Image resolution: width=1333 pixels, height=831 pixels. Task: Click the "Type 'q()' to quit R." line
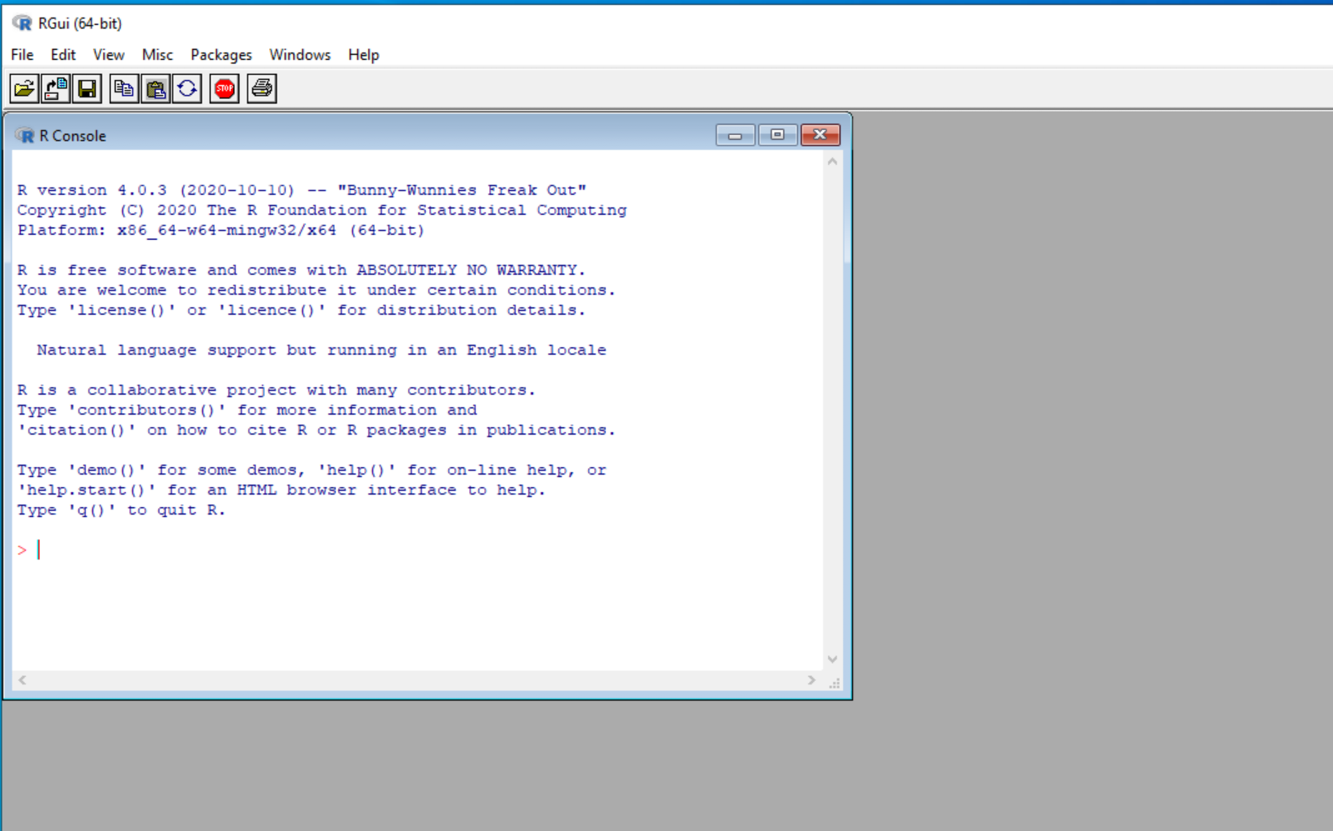pyautogui.click(x=122, y=510)
